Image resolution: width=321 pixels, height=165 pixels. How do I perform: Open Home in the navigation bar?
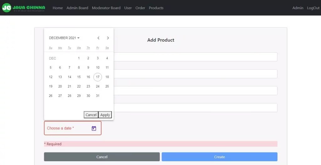tap(58, 8)
